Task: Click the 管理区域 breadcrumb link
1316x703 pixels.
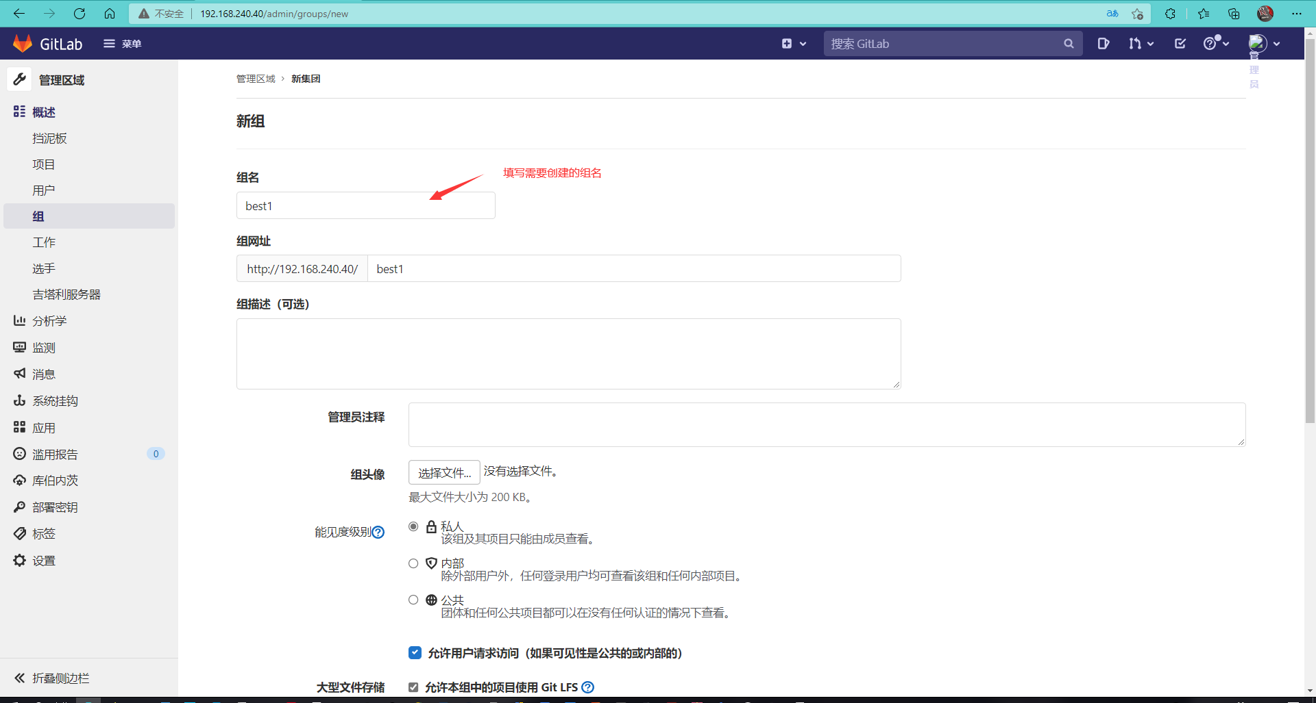Action: [256, 79]
